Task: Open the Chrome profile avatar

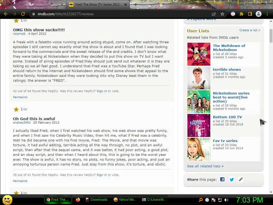Action: coord(259,14)
